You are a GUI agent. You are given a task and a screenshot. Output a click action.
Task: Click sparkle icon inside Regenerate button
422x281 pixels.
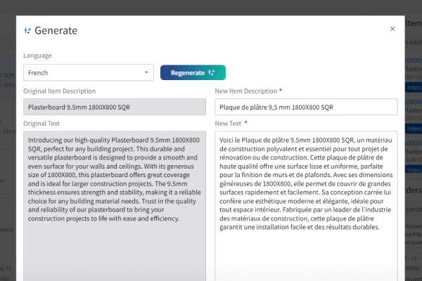click(211, 72)
